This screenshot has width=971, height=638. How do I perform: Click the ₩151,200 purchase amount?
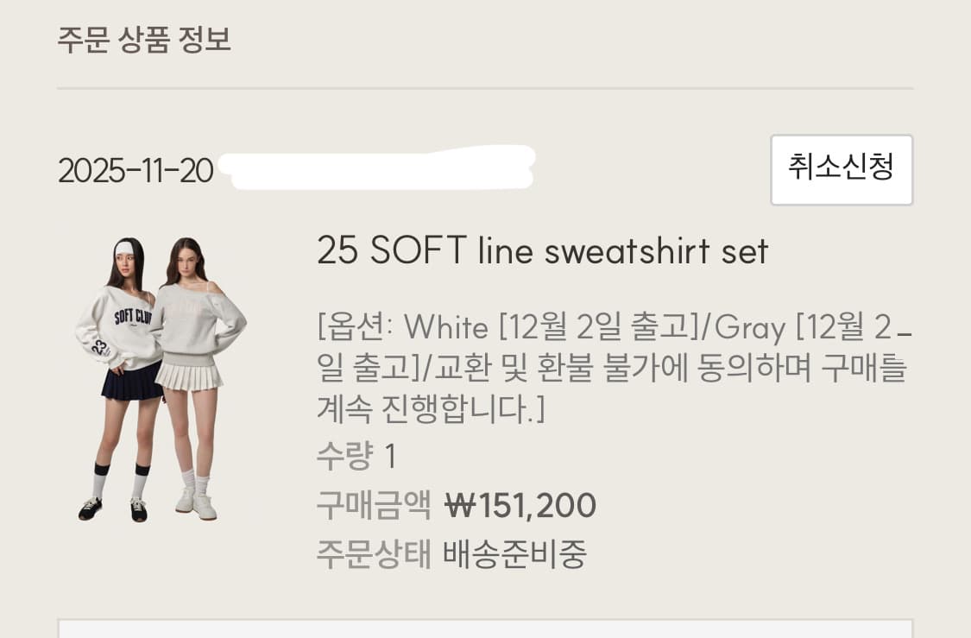coord(520,505)
